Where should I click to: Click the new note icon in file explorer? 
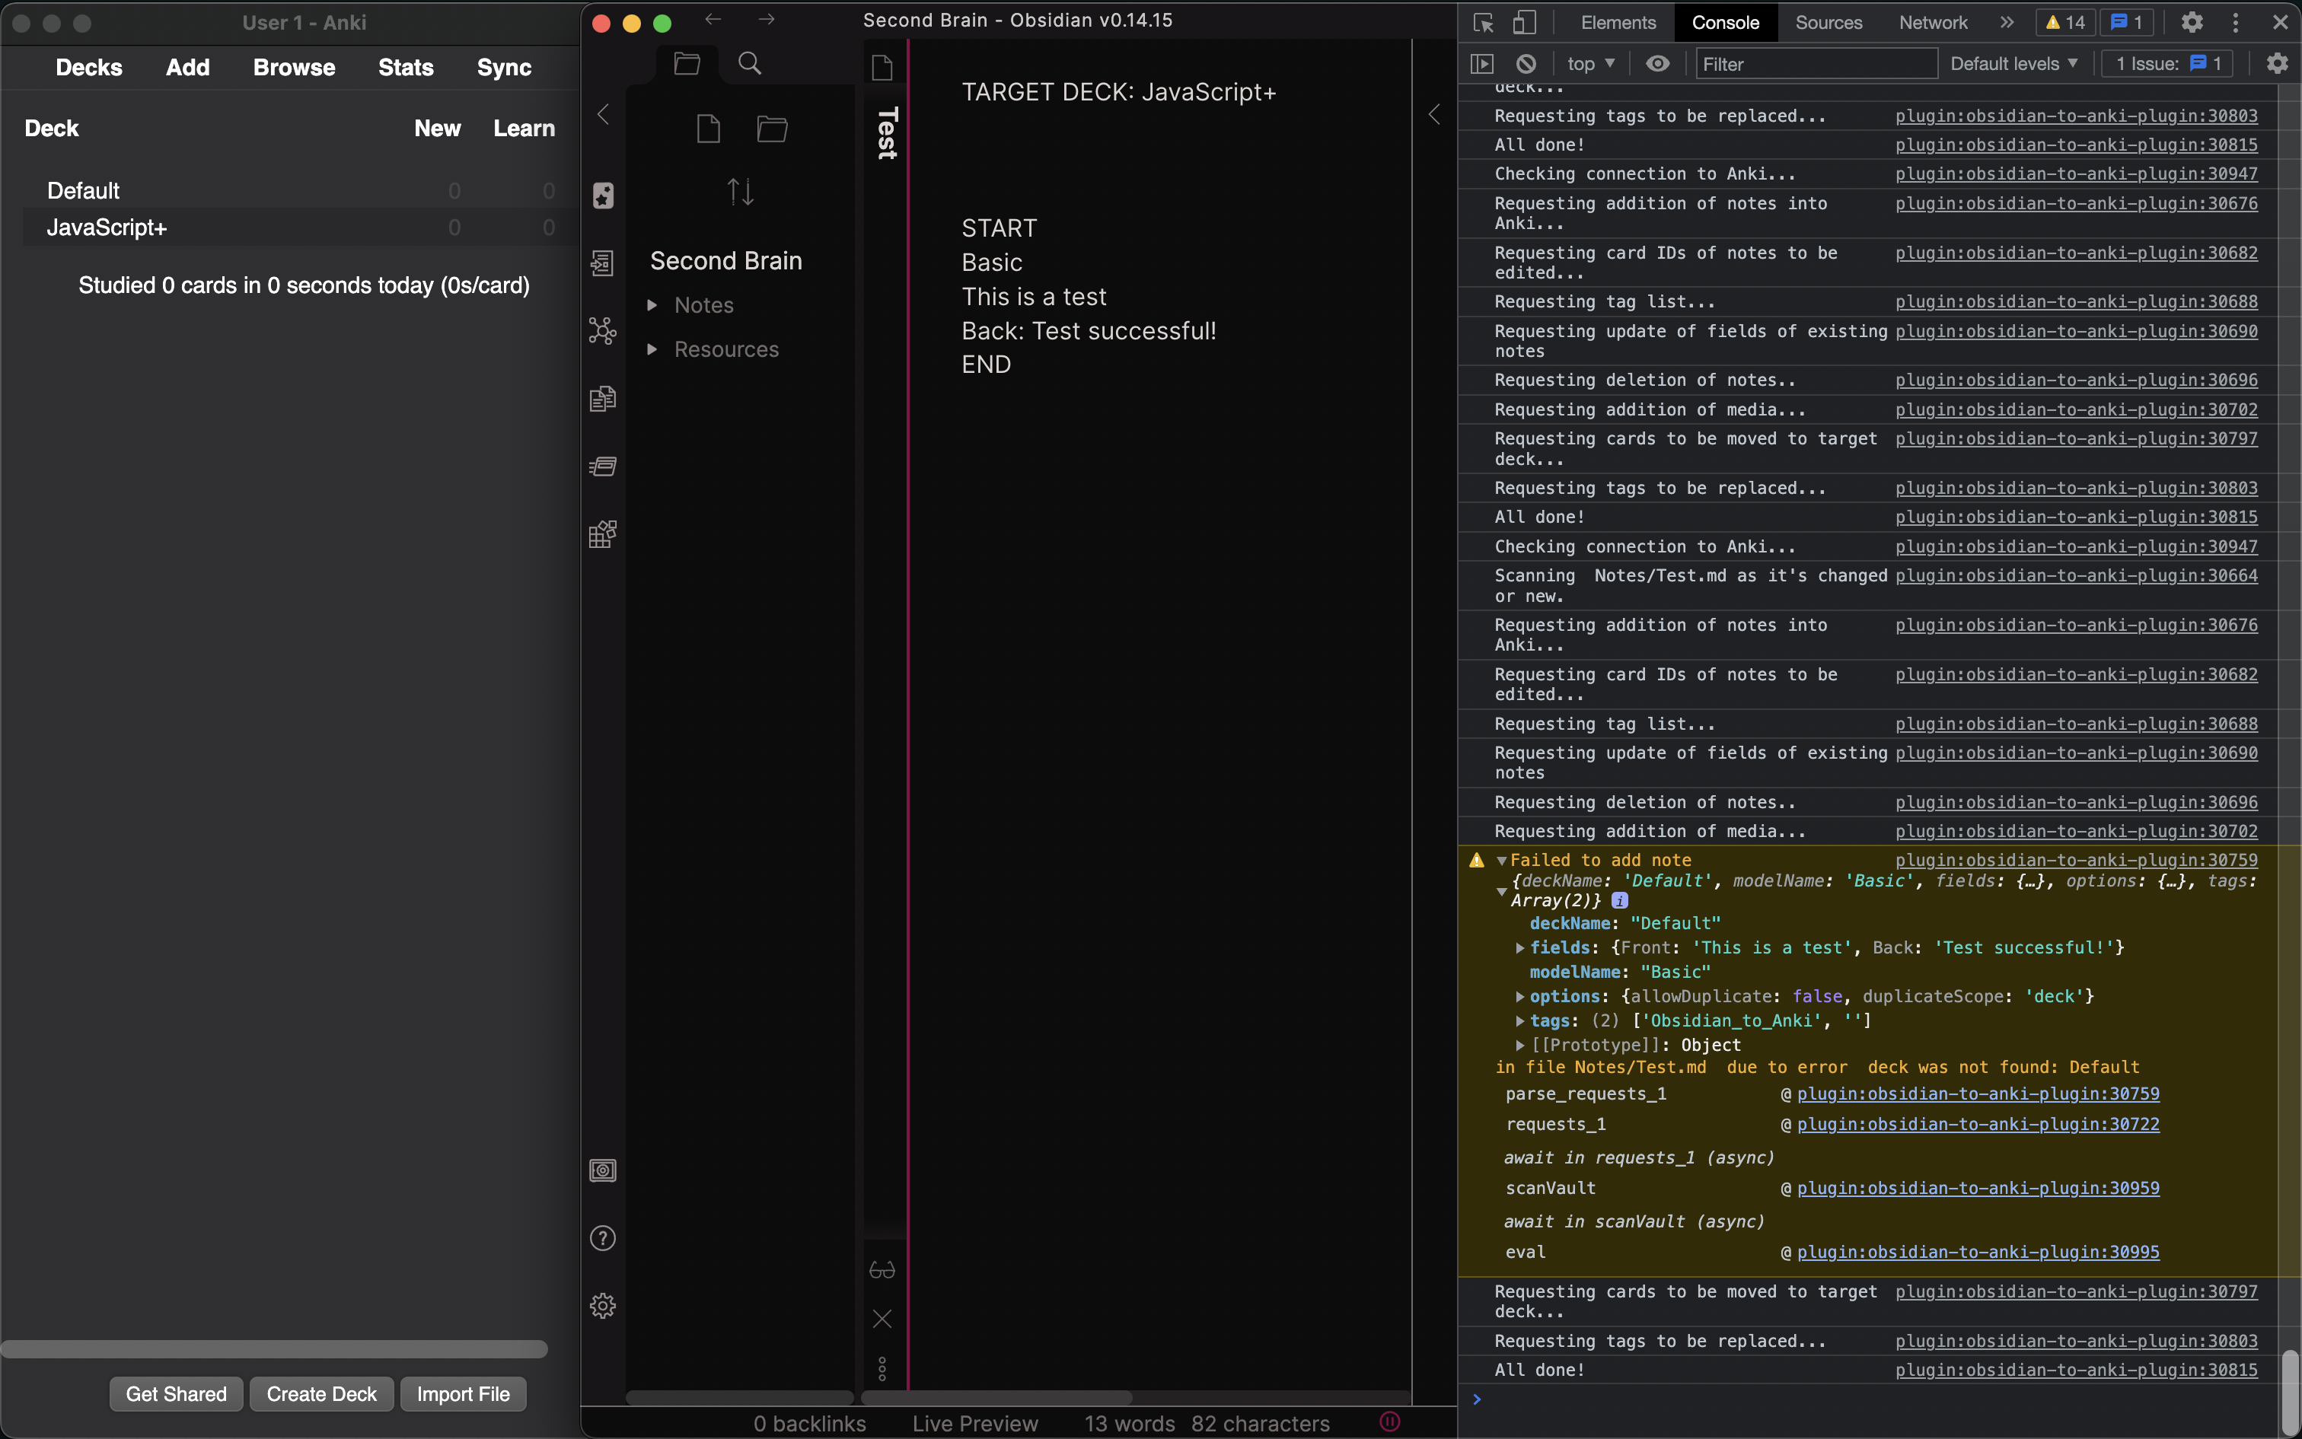[x=708, y=129]
